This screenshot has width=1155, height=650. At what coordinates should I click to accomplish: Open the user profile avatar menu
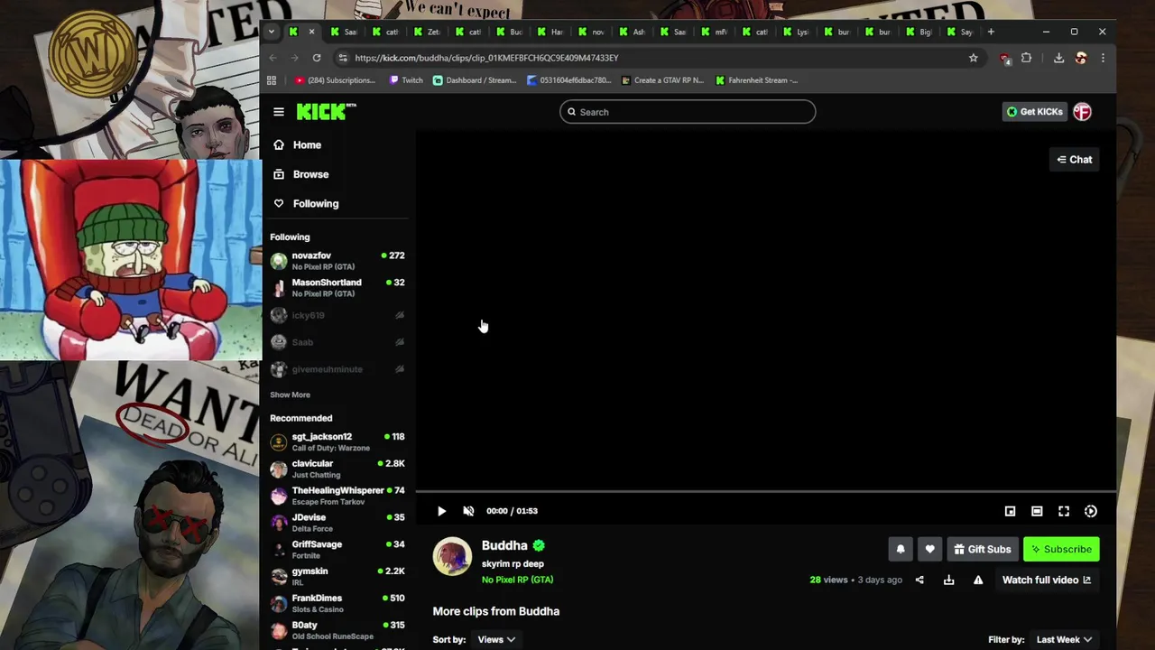click(x=1083, y=112)
